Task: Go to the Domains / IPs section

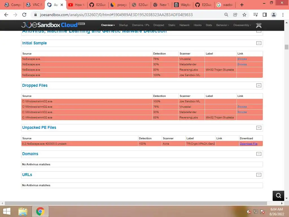Action: 141,25
